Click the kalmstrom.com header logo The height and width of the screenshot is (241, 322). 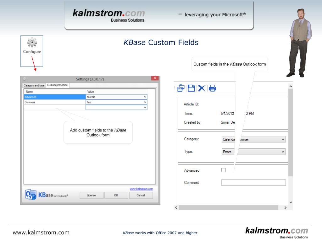(x=108, y=15)
